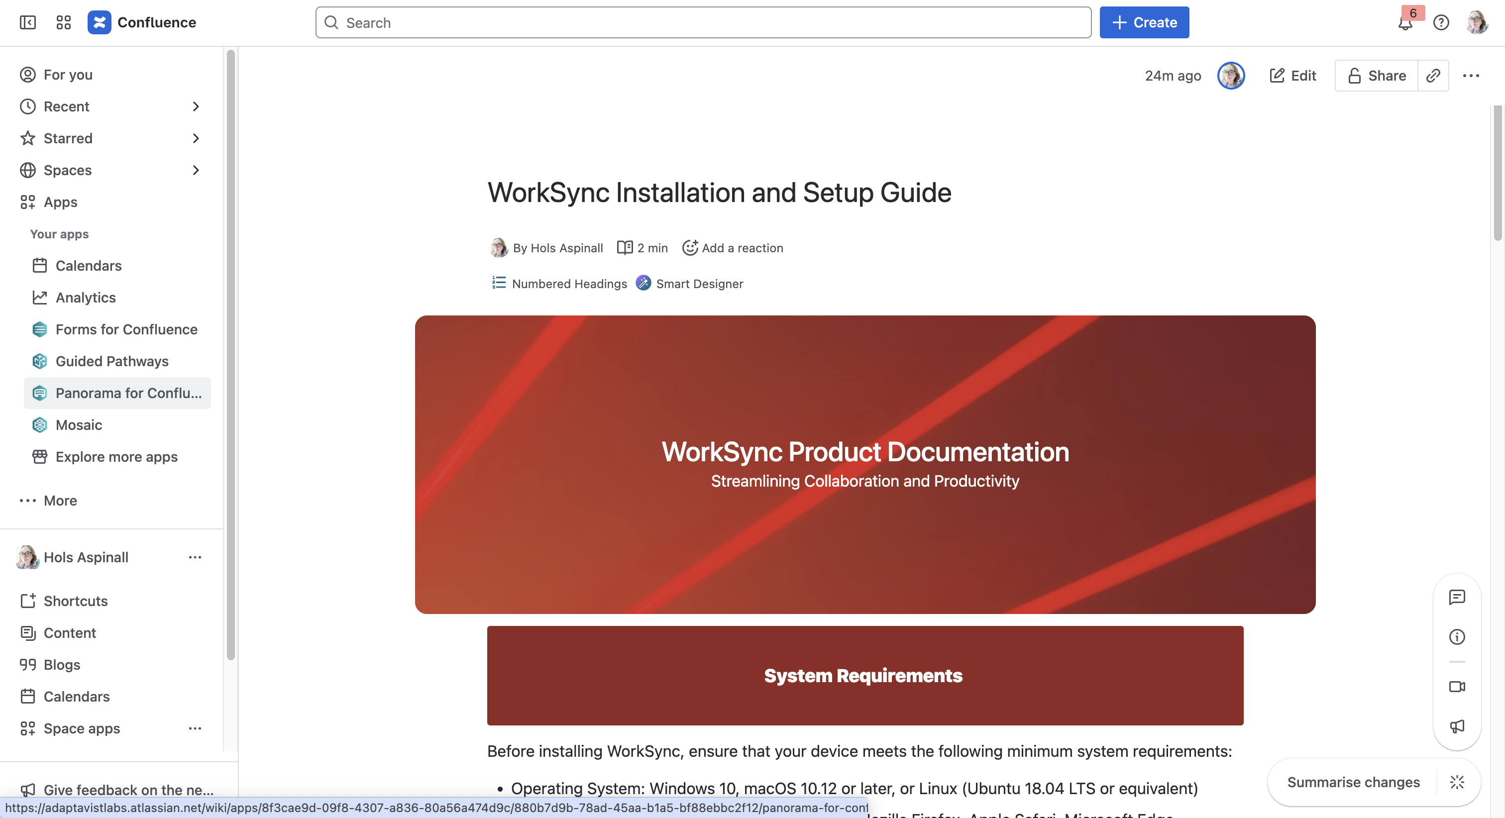Copy page link icon next to Share
Viewport: 1505px width, 818px height.
click(x=1433, y=75)
